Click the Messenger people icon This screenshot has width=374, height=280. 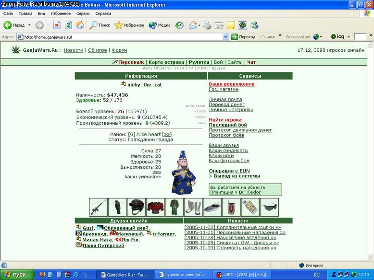[x=254, y=25]
